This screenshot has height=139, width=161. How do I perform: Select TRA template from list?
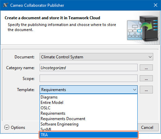(89, 135)
